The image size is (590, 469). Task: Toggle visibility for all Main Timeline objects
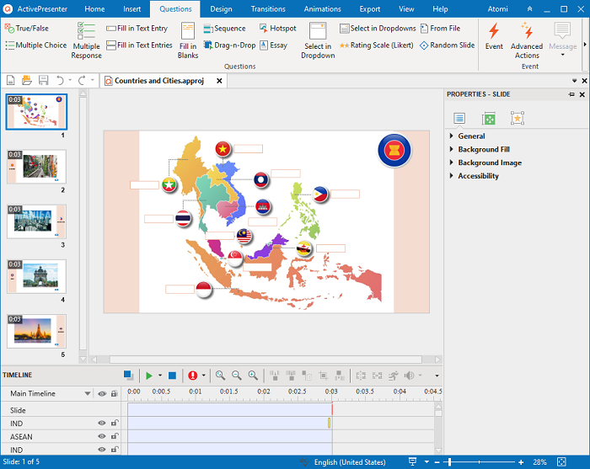pos(102,393)
